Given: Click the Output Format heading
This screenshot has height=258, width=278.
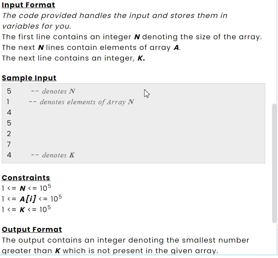Looking at the screenshot, I should click(x=32, y=229).
